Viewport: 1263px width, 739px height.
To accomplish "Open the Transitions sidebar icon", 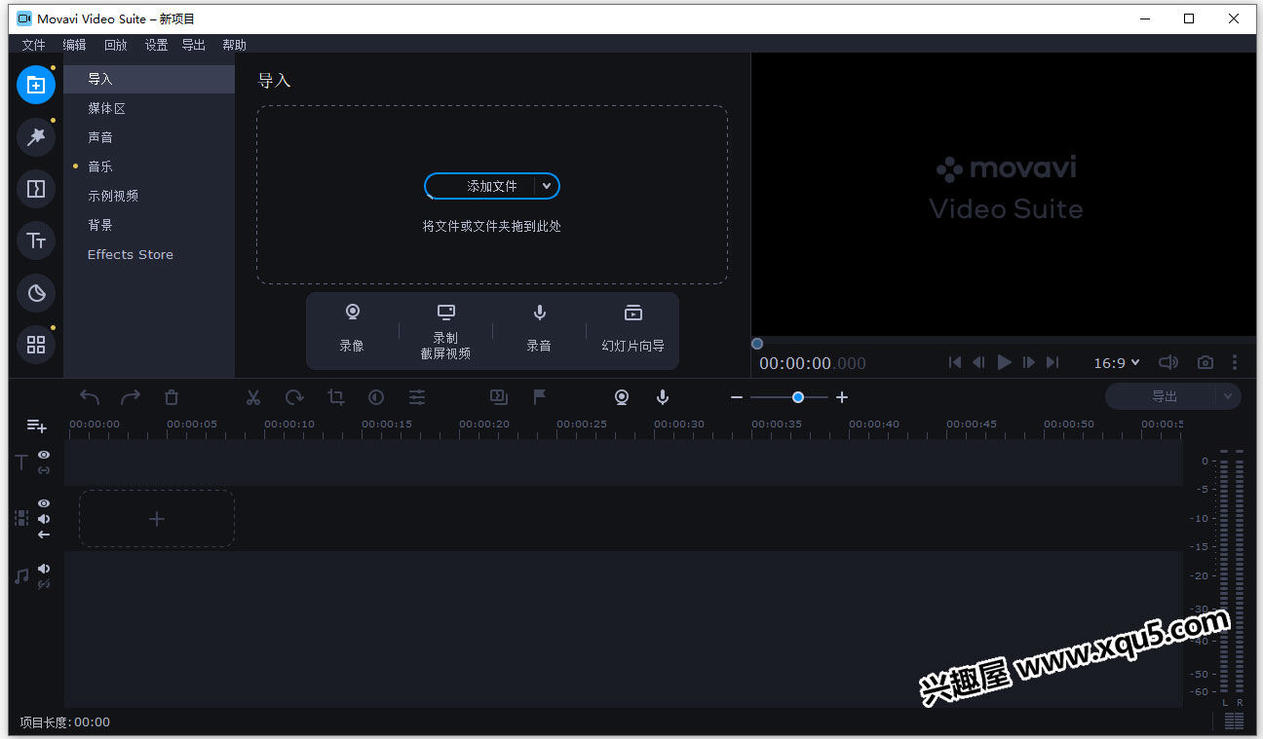I will tap(36, 189).
